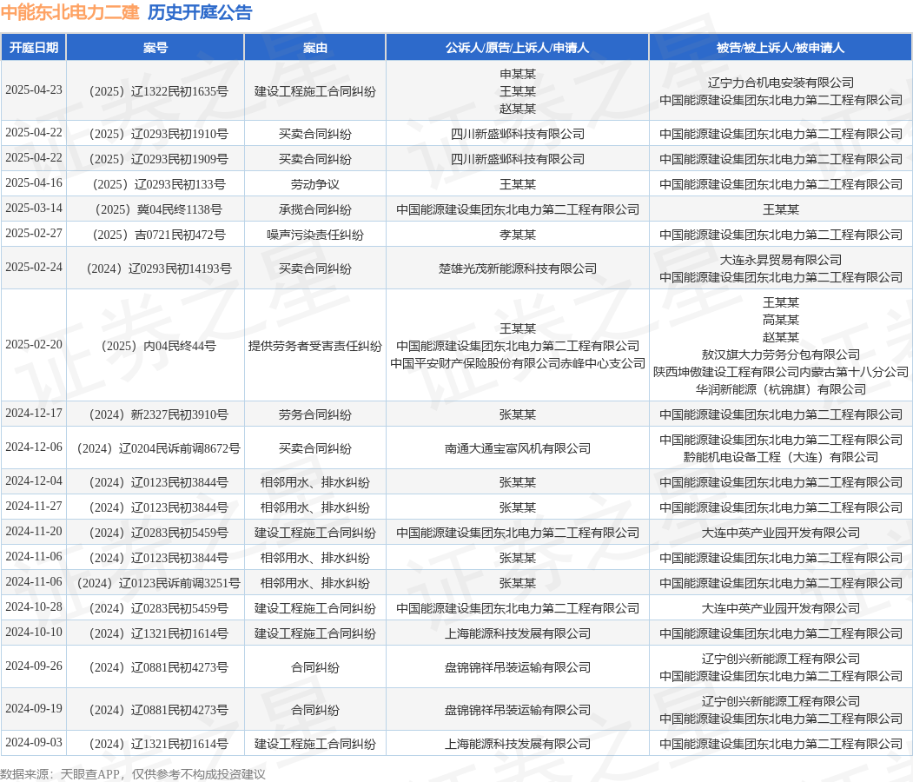Select case number (2024)辽0204民诉前调8672号
Viewport: 913px width, 782px height.
tap(158, 448)
